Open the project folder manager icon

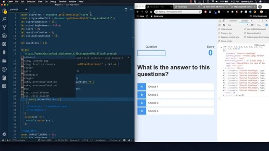tap(4, 61)
